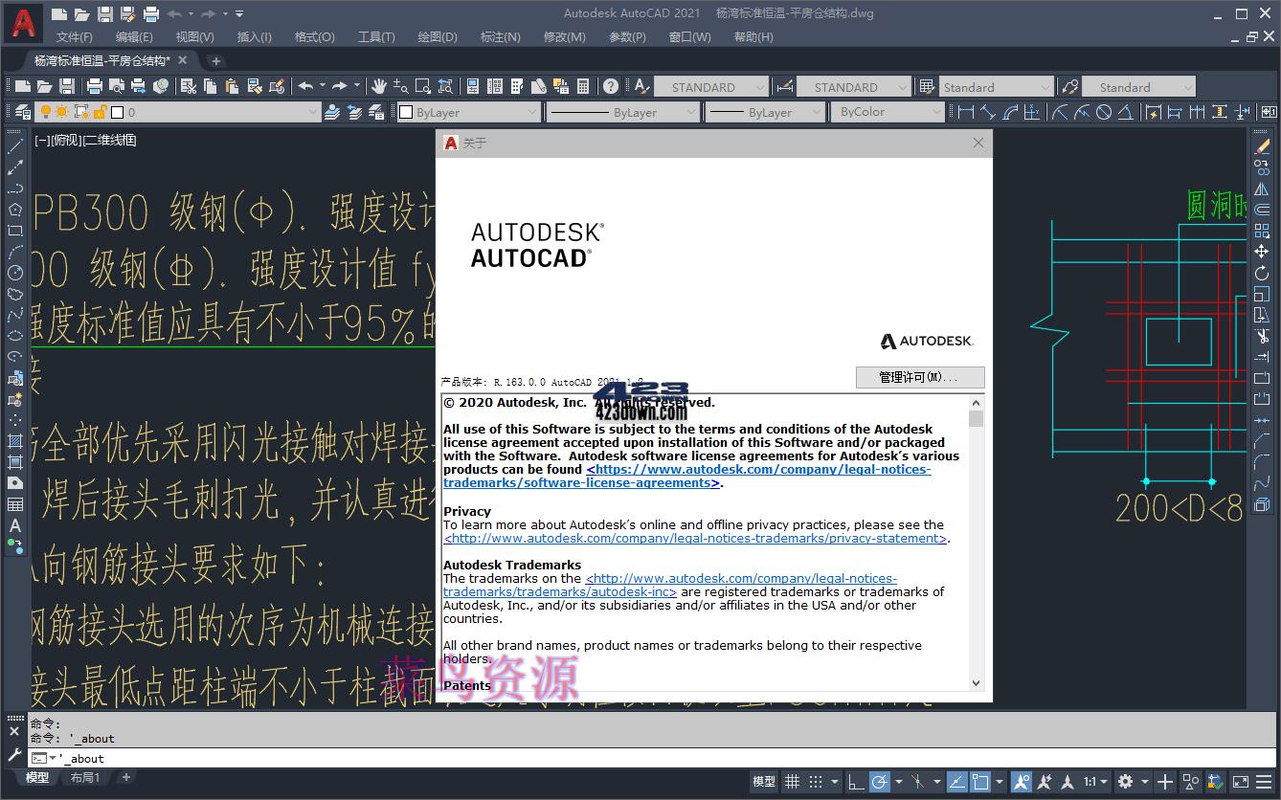Image resolution: width=1281 pixels, height=800 pixels.
Task: Click the white layer color swatch
Action: tap(117, 112)
